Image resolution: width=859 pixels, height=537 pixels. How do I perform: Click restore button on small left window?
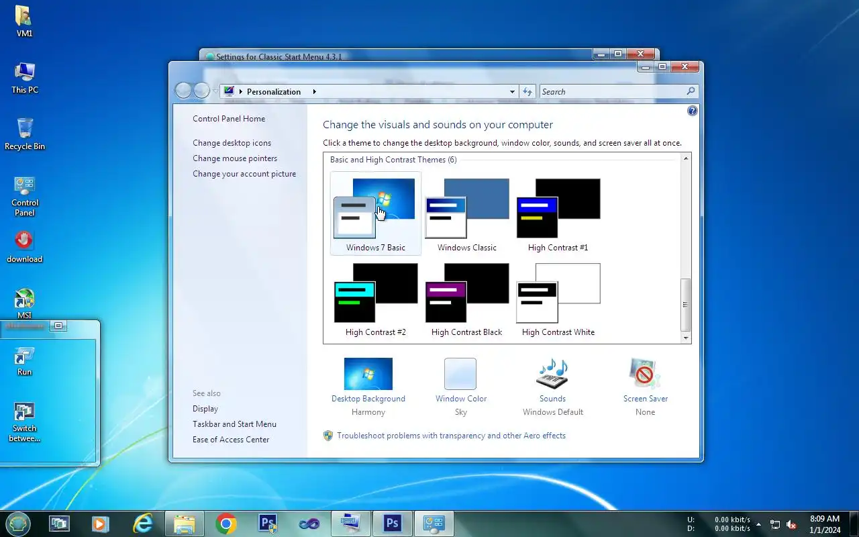58,326
